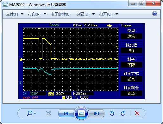The image size is (163, 124).
Task: Click the blue 'Ch1' label at bottom
Action: 25,94
